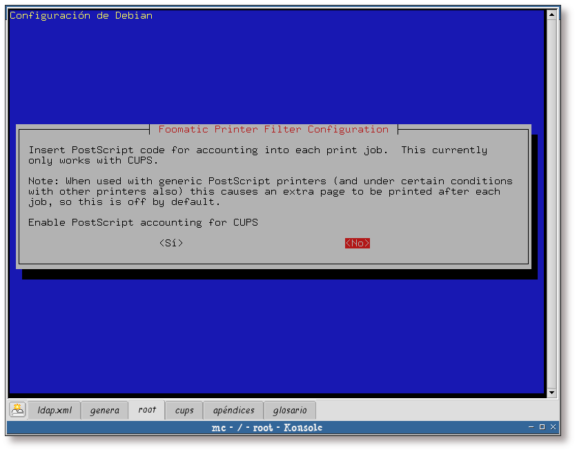This screenshot has height=452, width=577.
Task: Select the highlighted <No> option
Action: 358,243
